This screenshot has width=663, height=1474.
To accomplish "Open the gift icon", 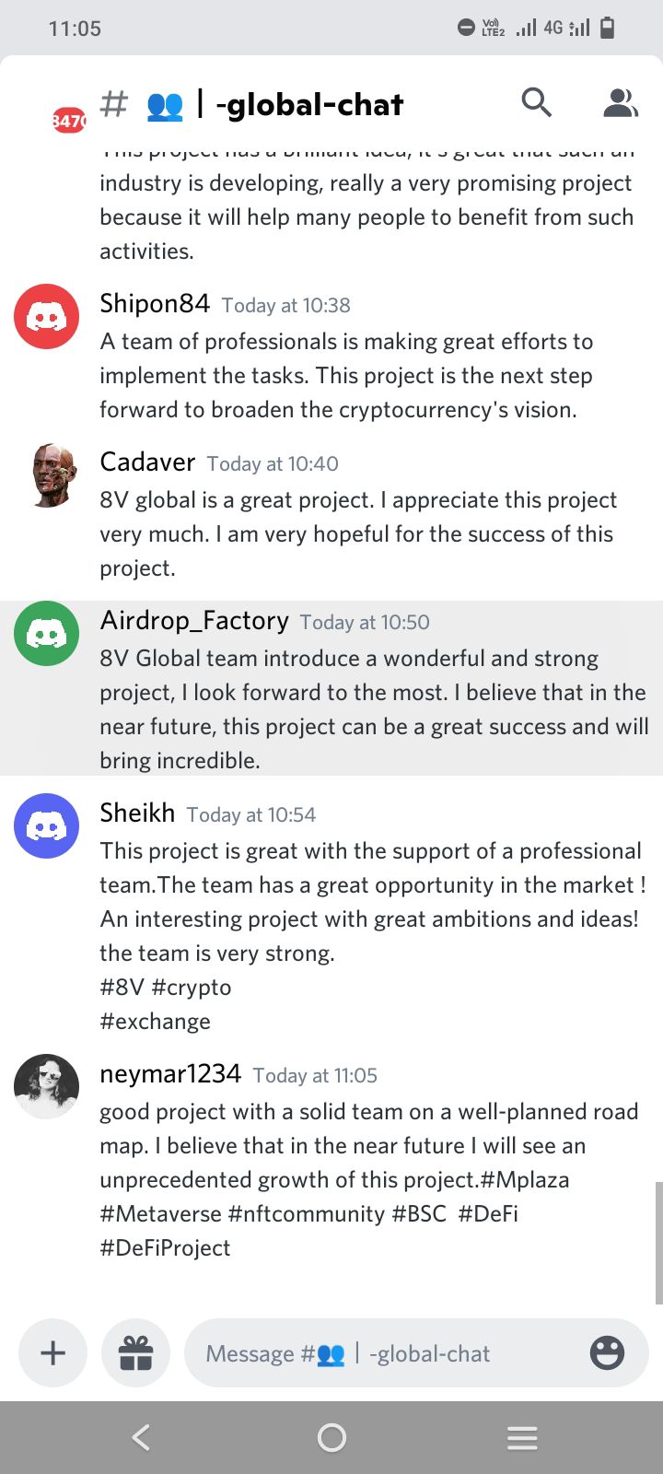I will pos(136,1352).
